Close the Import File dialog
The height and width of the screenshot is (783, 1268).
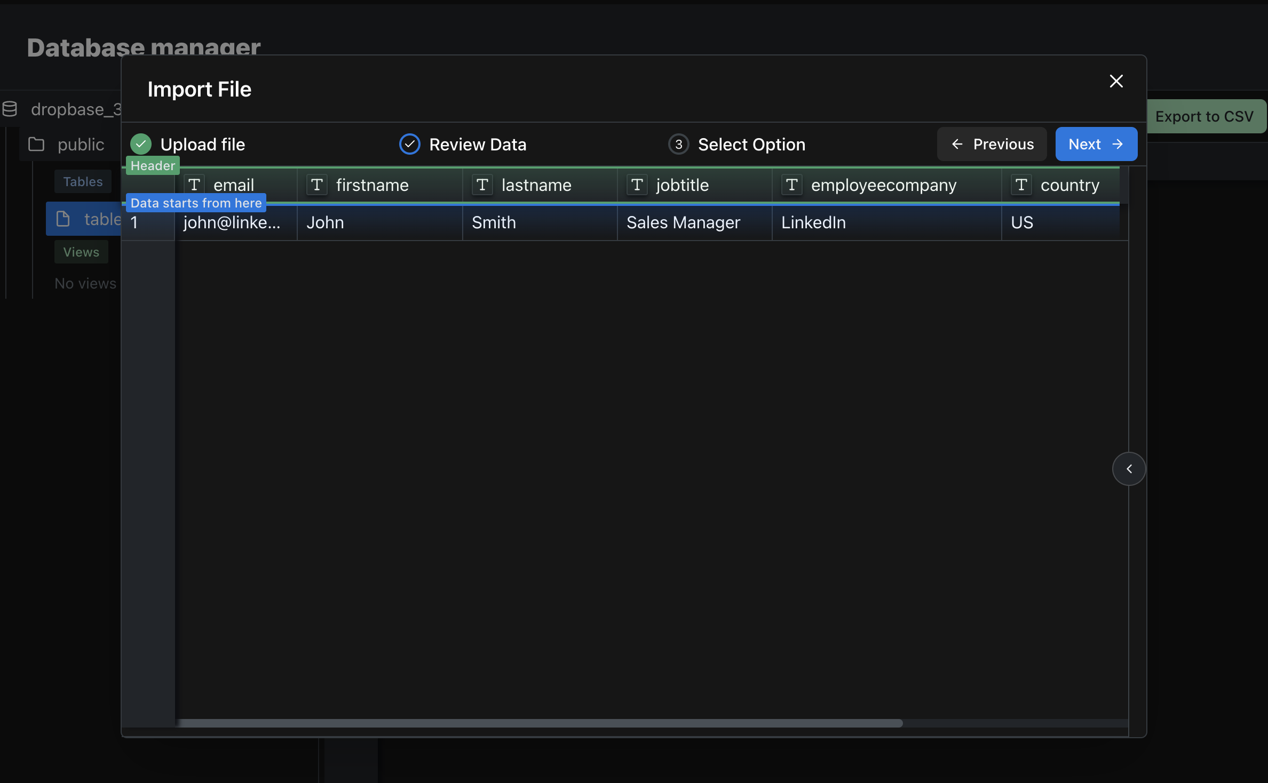click(1116, 81)
